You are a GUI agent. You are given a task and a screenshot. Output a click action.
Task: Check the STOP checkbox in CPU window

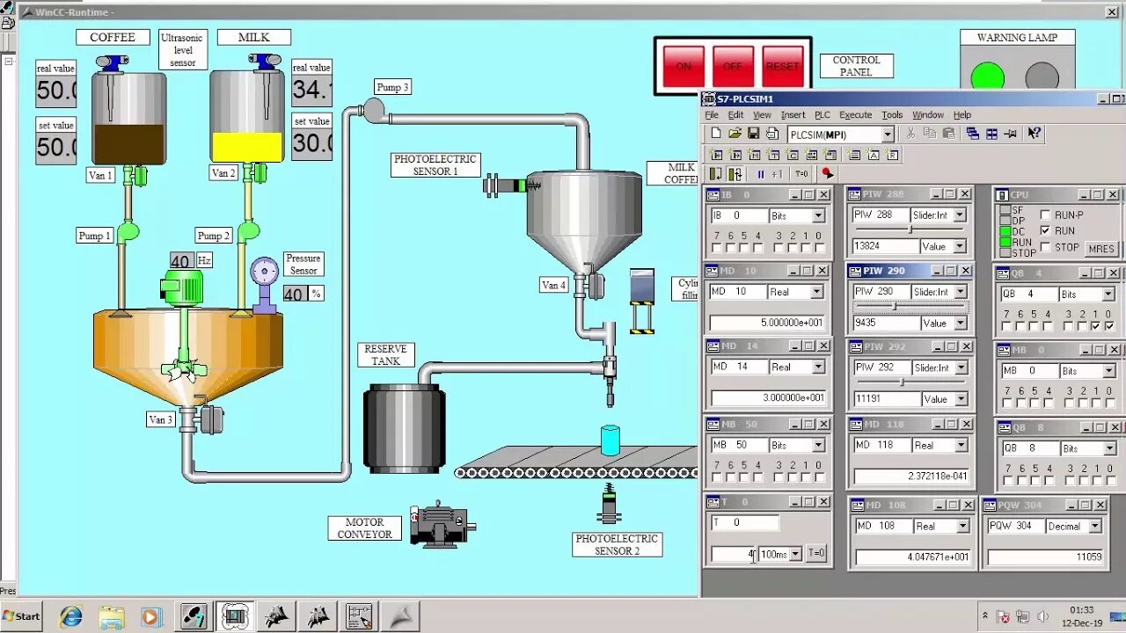[x=1046, y=247]
